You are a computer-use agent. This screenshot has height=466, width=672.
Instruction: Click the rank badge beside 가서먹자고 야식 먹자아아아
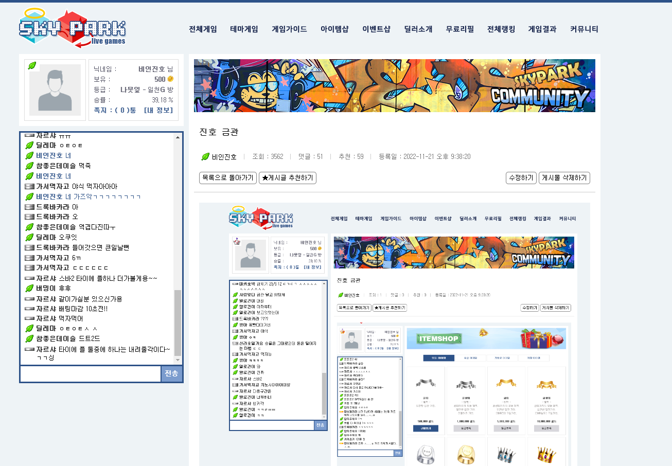coord(29,186)
